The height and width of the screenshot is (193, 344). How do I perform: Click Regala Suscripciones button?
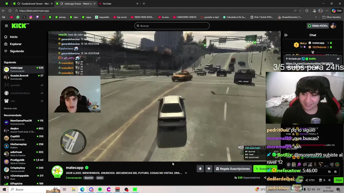point(233,169)
